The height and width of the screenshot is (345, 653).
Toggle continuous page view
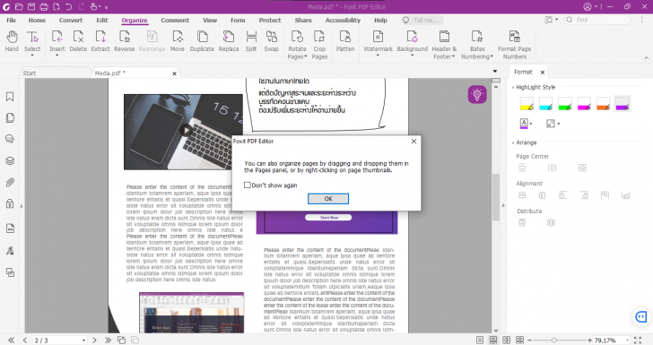(493, 340)
